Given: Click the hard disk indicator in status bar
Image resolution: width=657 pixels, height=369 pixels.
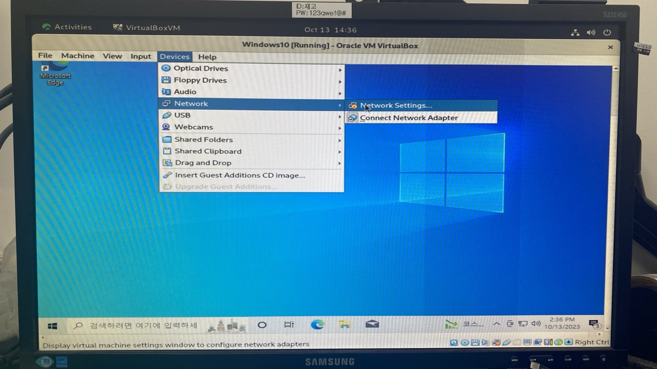Looking at the screenshot, I should pos(454,342).
